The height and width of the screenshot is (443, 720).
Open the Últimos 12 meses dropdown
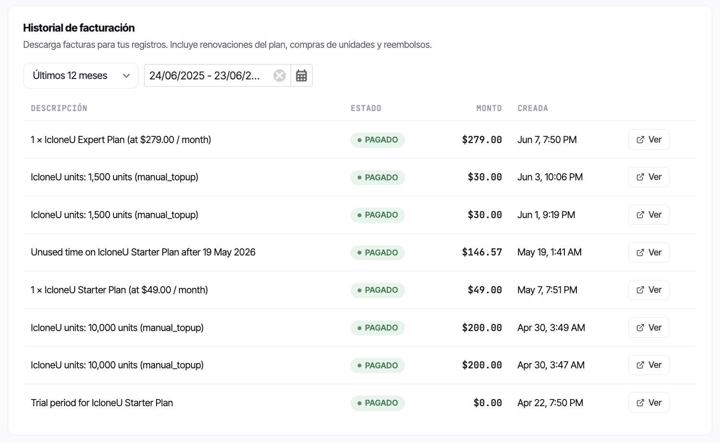point(81,76)
